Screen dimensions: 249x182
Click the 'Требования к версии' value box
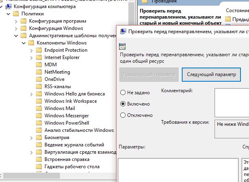pos(232,129)
